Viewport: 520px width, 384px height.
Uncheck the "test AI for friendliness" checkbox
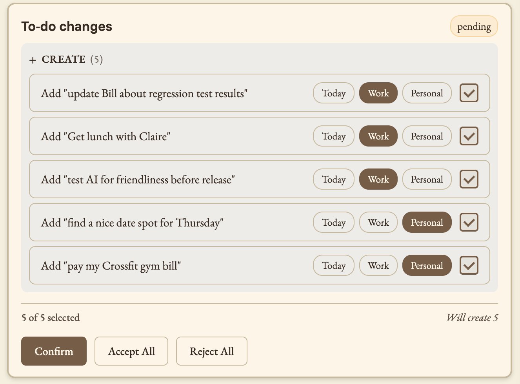[x=469, y=179]
